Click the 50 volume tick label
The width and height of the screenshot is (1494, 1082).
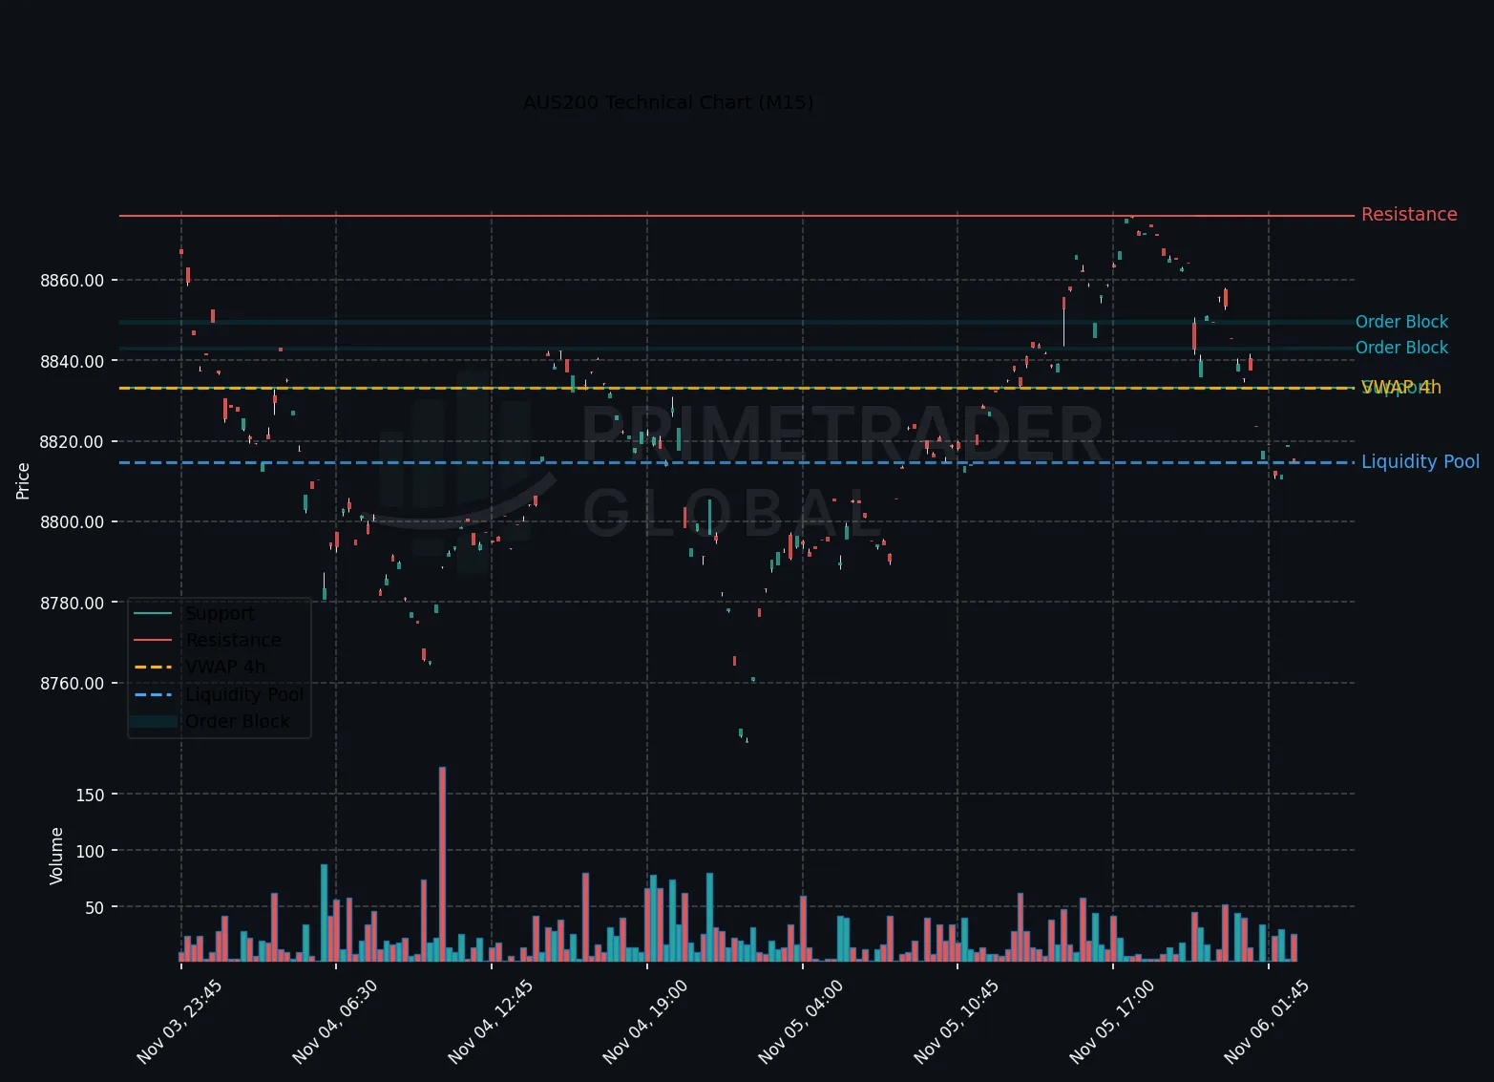95,907
